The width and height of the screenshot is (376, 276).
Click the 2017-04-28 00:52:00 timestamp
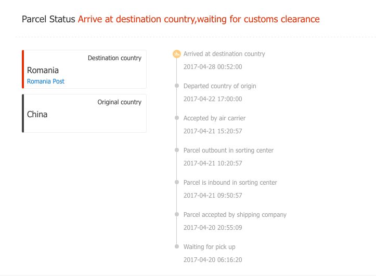(213, 67)
